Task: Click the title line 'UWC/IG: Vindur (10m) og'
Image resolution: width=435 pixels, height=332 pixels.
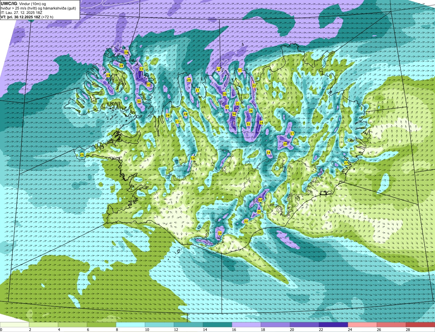Action: (23, 3)
